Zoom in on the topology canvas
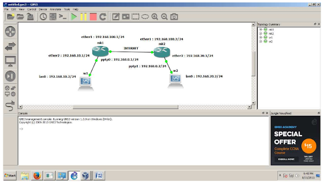 click(x=154, y=17)
